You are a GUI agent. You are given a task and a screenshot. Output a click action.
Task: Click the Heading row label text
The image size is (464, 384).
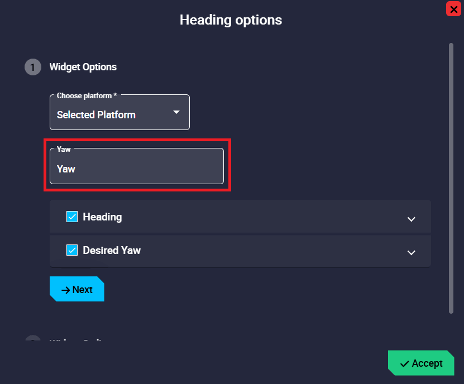102,217
